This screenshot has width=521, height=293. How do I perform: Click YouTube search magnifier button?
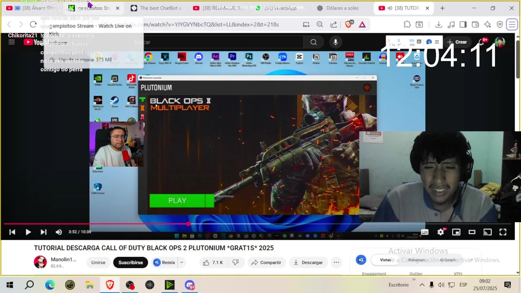313,42
